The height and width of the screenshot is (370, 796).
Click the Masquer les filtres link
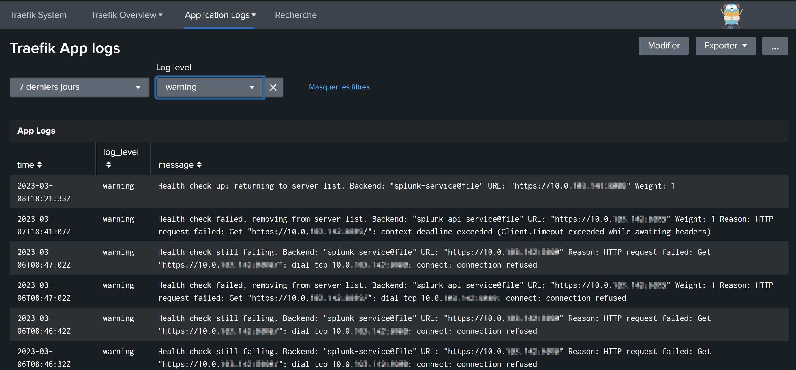pos(339,87)
